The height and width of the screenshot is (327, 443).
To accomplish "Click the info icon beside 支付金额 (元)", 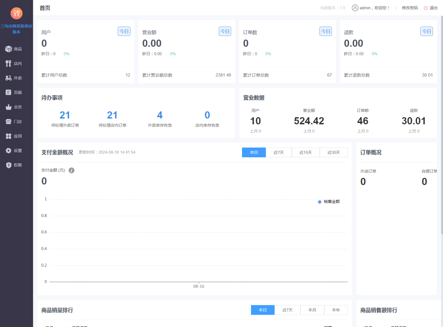I will (72, 170).
